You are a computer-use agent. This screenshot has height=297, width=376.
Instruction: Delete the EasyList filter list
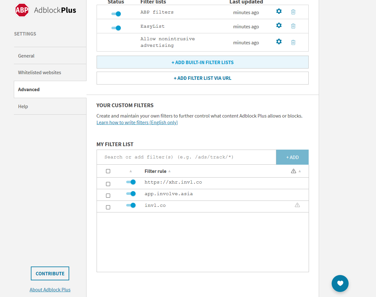tap(293, 26)
